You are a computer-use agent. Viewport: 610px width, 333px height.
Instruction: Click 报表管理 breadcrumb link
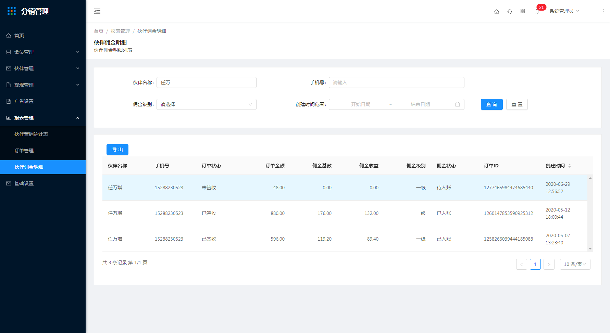click(120, 31)
